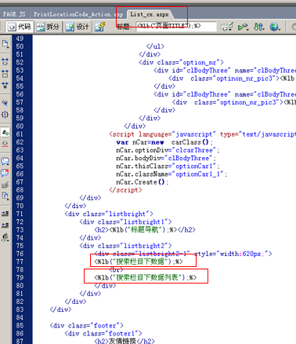Click the div class="footer" line

(87, 325)
